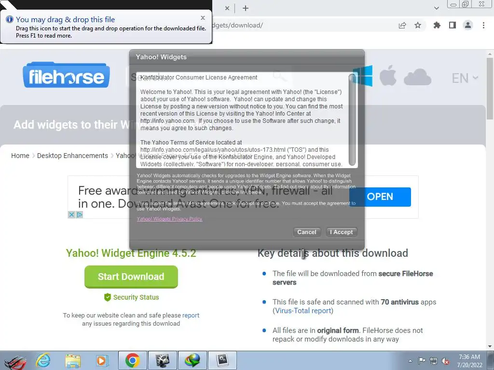Click I Accept in Yahoo! Widgets dialog

pyautogui.click(x=342, y=232)
